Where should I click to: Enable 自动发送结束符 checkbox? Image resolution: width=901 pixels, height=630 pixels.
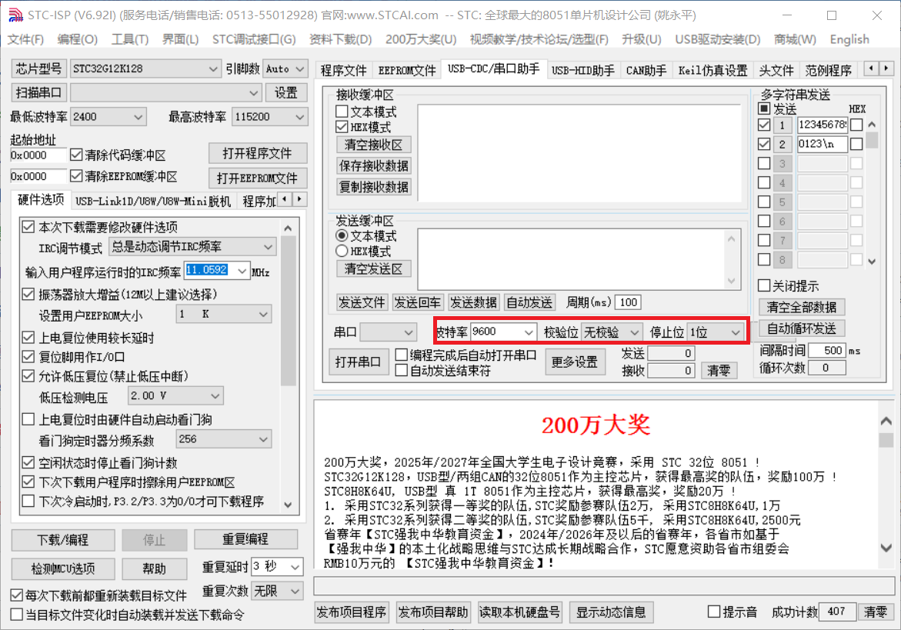[x=402, y=371]
